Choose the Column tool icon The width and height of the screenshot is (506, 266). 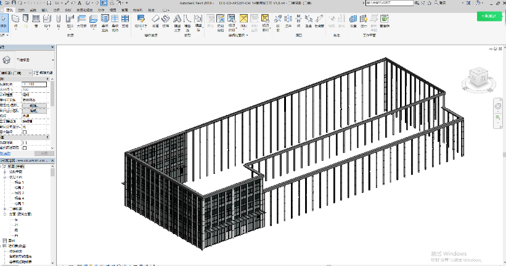pyautogui.click(x=59, y=21)
